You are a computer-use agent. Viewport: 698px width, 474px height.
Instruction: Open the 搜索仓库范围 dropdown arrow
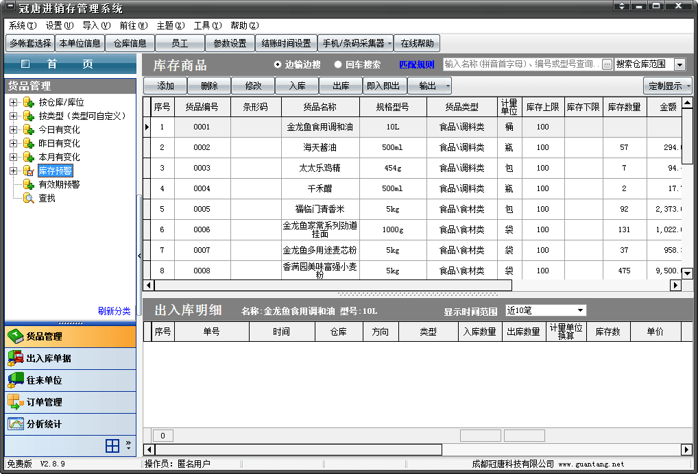coord(679,64)
